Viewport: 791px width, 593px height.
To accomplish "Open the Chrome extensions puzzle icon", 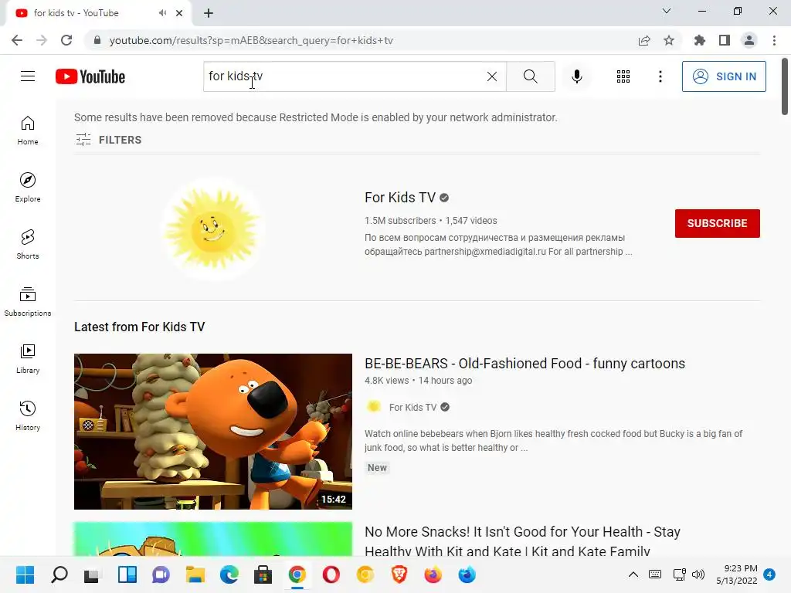I will pyautogui.click(x=700, y=40).
